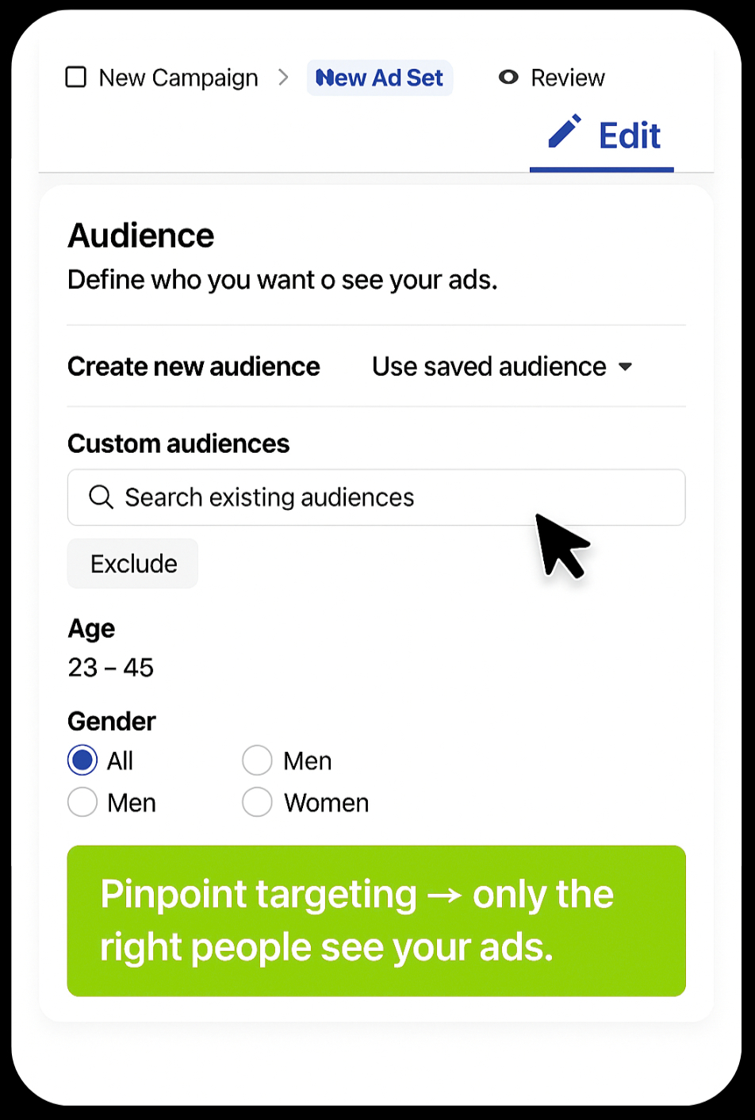Screen dimensions: 755x1120
Task: Click the 23 – 45 age range value
Action: 111,668
